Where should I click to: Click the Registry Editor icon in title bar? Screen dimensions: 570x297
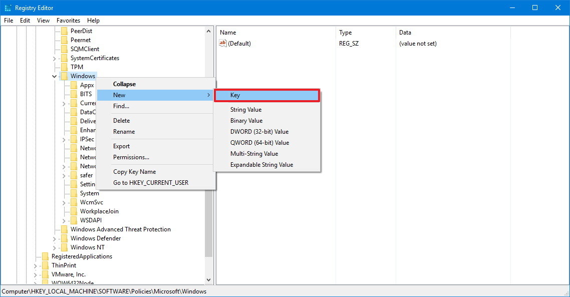(8, 8)
